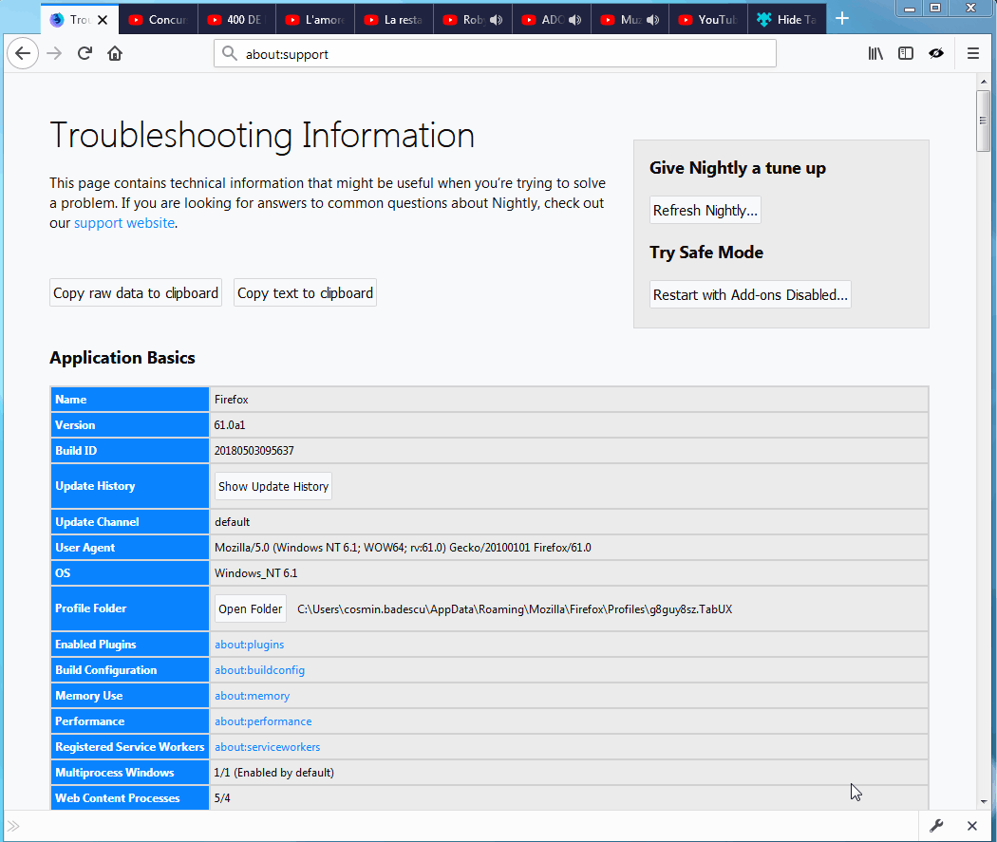Expand the overflow chevron in bottom bar
The height and width of the screenshot is (842, 997).
pyautogui.click(x=13, y=826)
